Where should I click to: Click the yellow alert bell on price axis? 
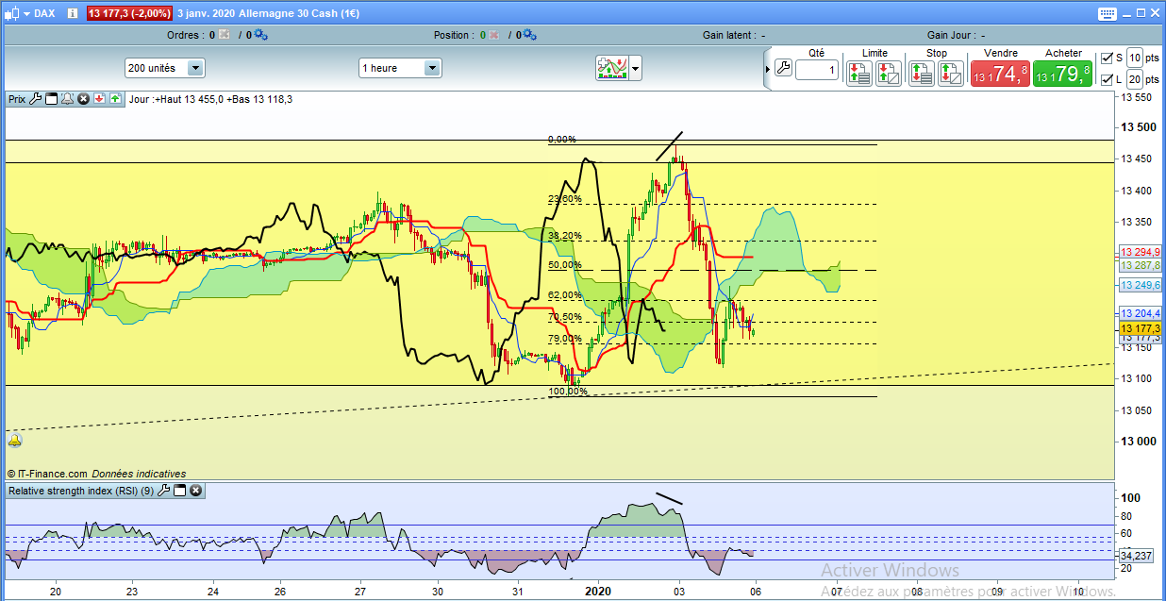click(14, 441)
